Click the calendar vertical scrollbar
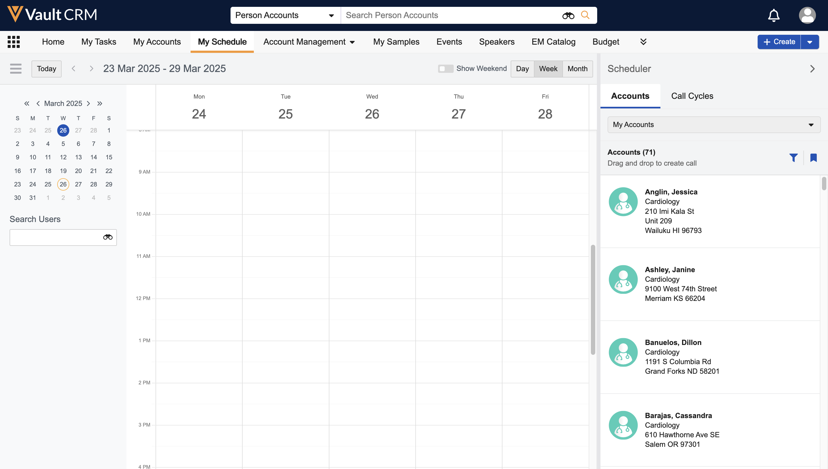Viewport: 828px width, 469px height. coord(593,300)
